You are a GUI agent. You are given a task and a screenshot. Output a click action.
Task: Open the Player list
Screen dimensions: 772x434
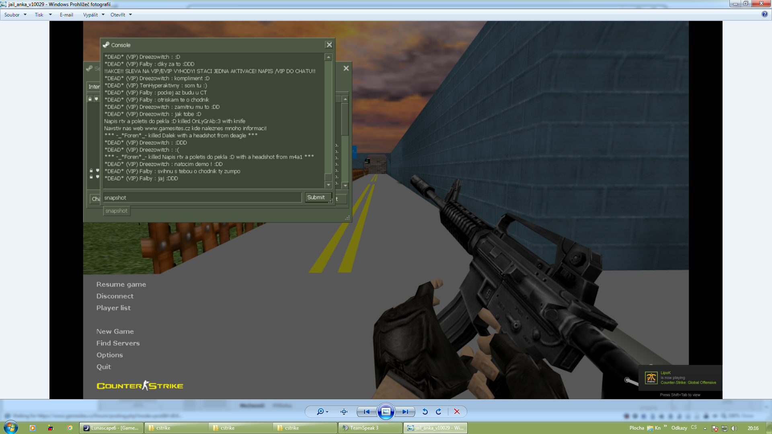coord(113,308)
